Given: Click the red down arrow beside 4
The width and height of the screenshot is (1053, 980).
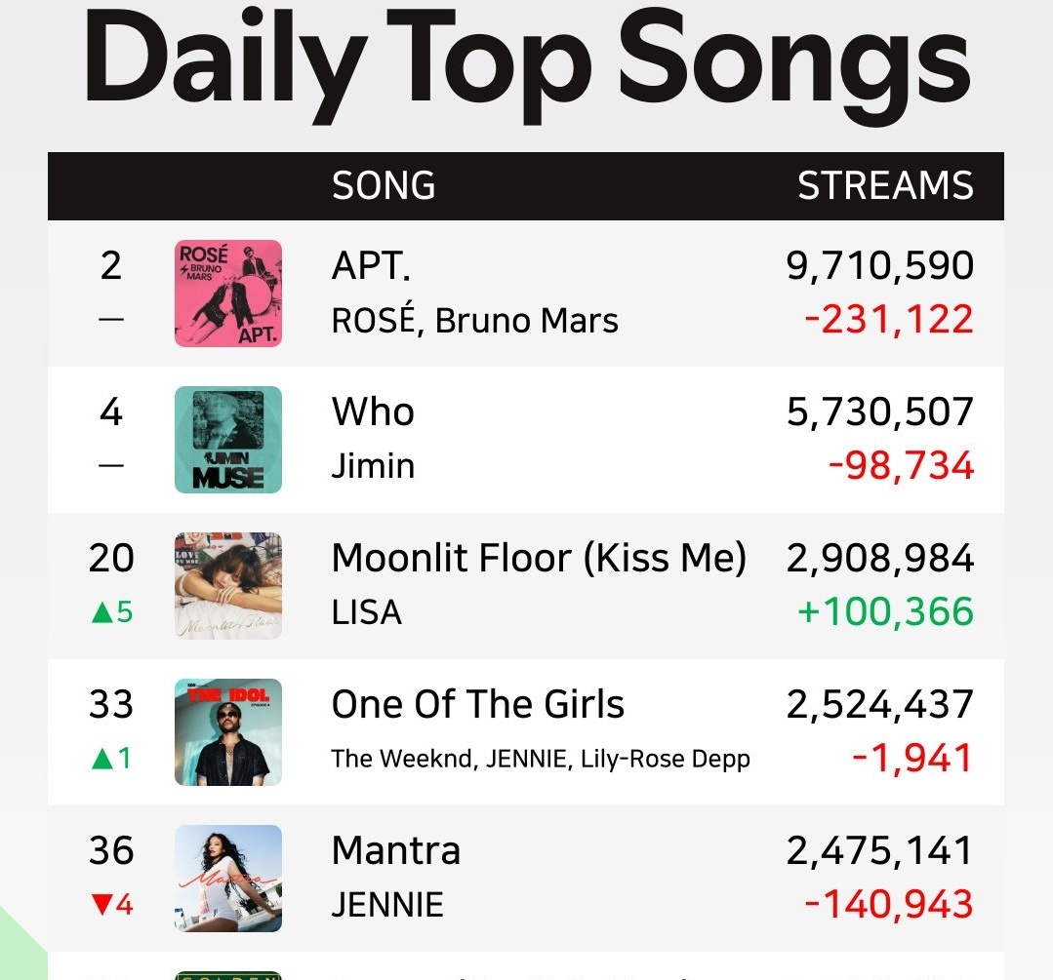Looking at the screenshot, I should click(102, 905).
